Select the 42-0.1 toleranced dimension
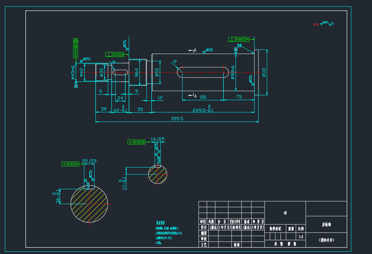The width and height of the screenshot is (372, 254). tap(120, 109)
